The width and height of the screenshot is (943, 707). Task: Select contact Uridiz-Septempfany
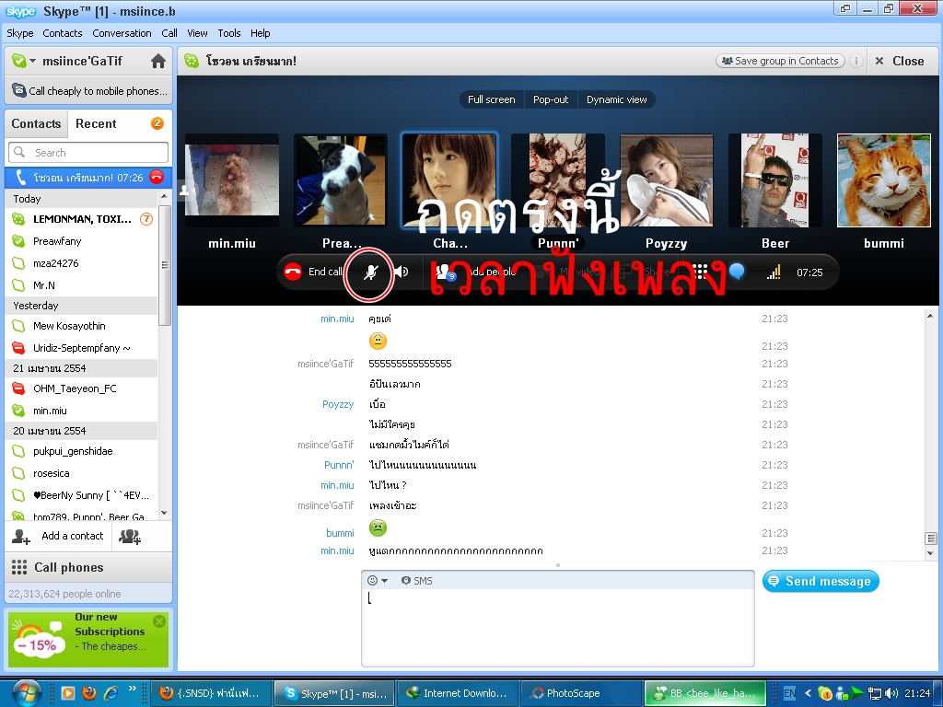click(x=82, y=348)
